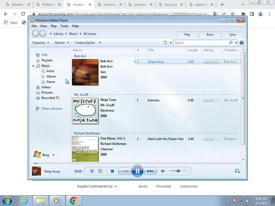Image resolution: width=275 pixels, height=206 pixels.
Task: Click Library in the breadcrumb
Action: point(58,34)
